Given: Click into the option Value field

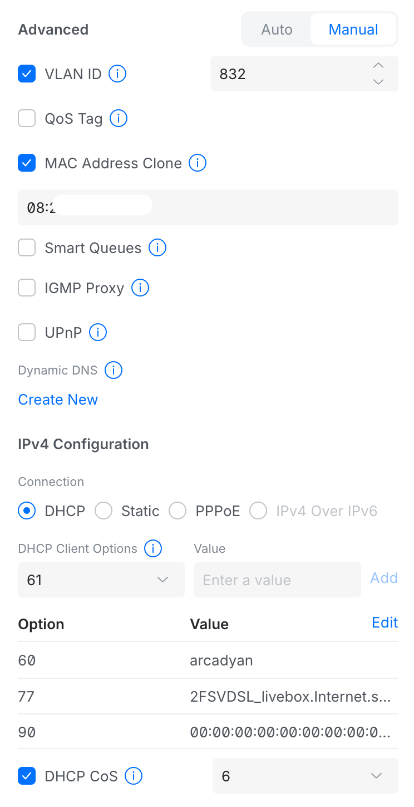Looking at the screenshot, I should click(x=277, y=580).
